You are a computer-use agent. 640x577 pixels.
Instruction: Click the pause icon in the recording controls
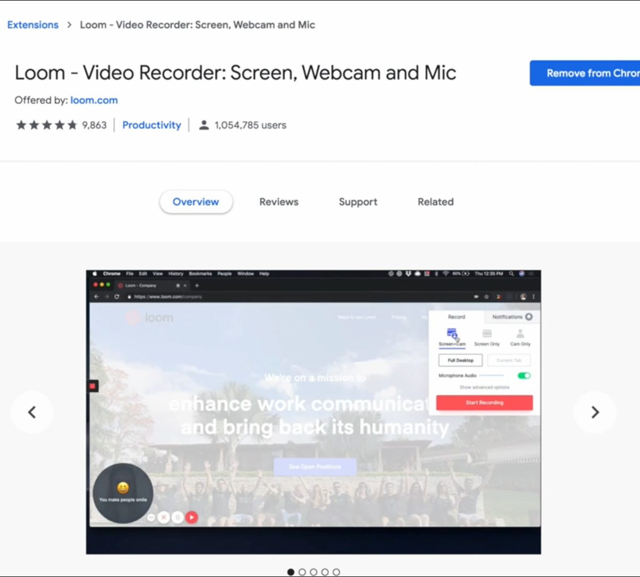[x=178, y=517]
